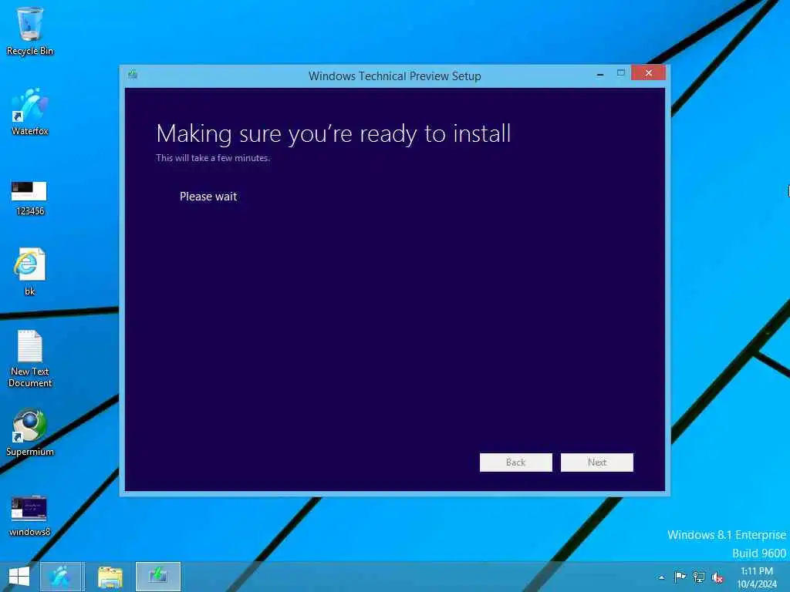Screen dimensions: 790x592
Task: Open the Recycle Bin desktop icon
Action: (x=30, y=31)
